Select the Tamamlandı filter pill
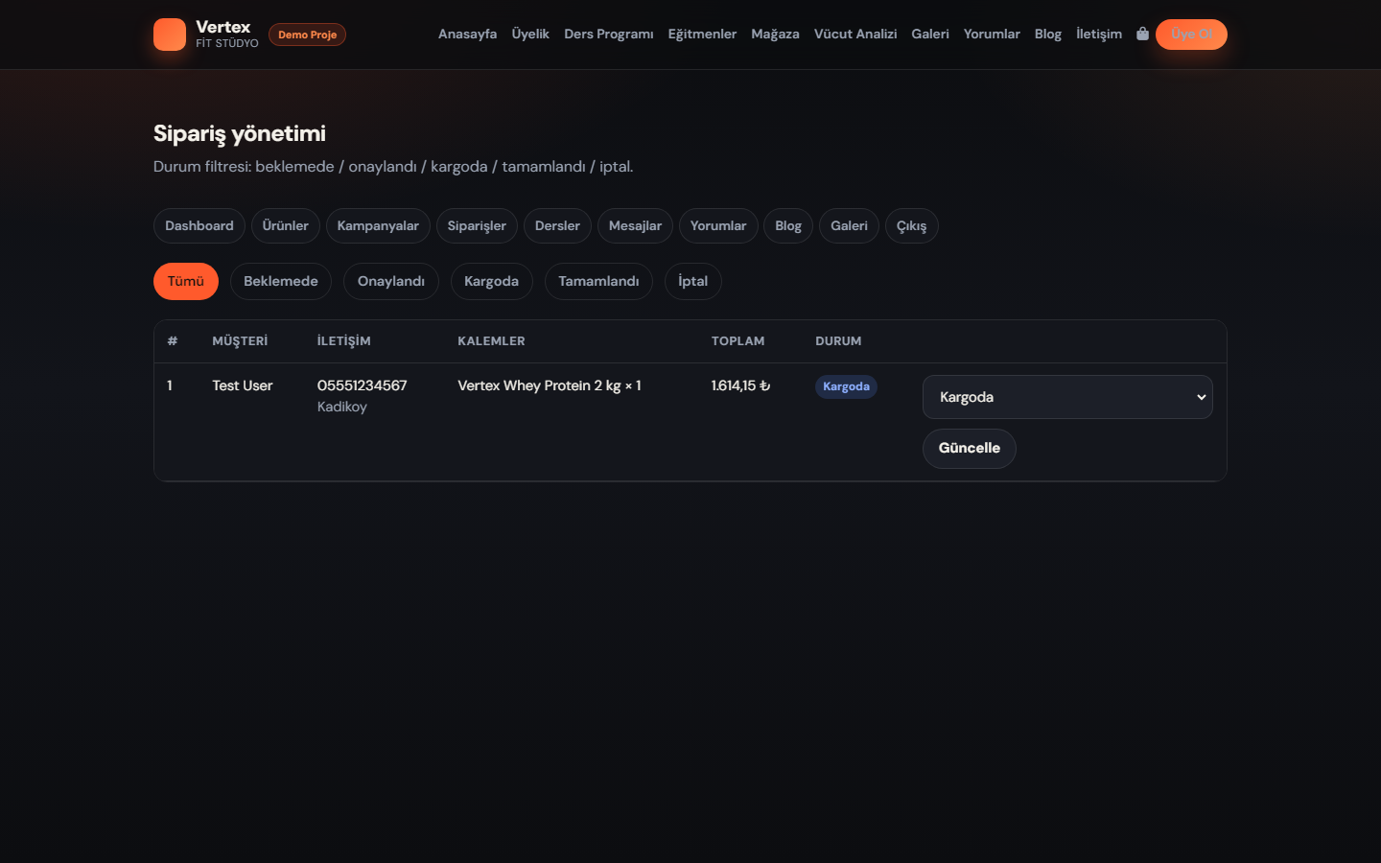This screenshot has height=863, width=1381. tap(598, 281)
